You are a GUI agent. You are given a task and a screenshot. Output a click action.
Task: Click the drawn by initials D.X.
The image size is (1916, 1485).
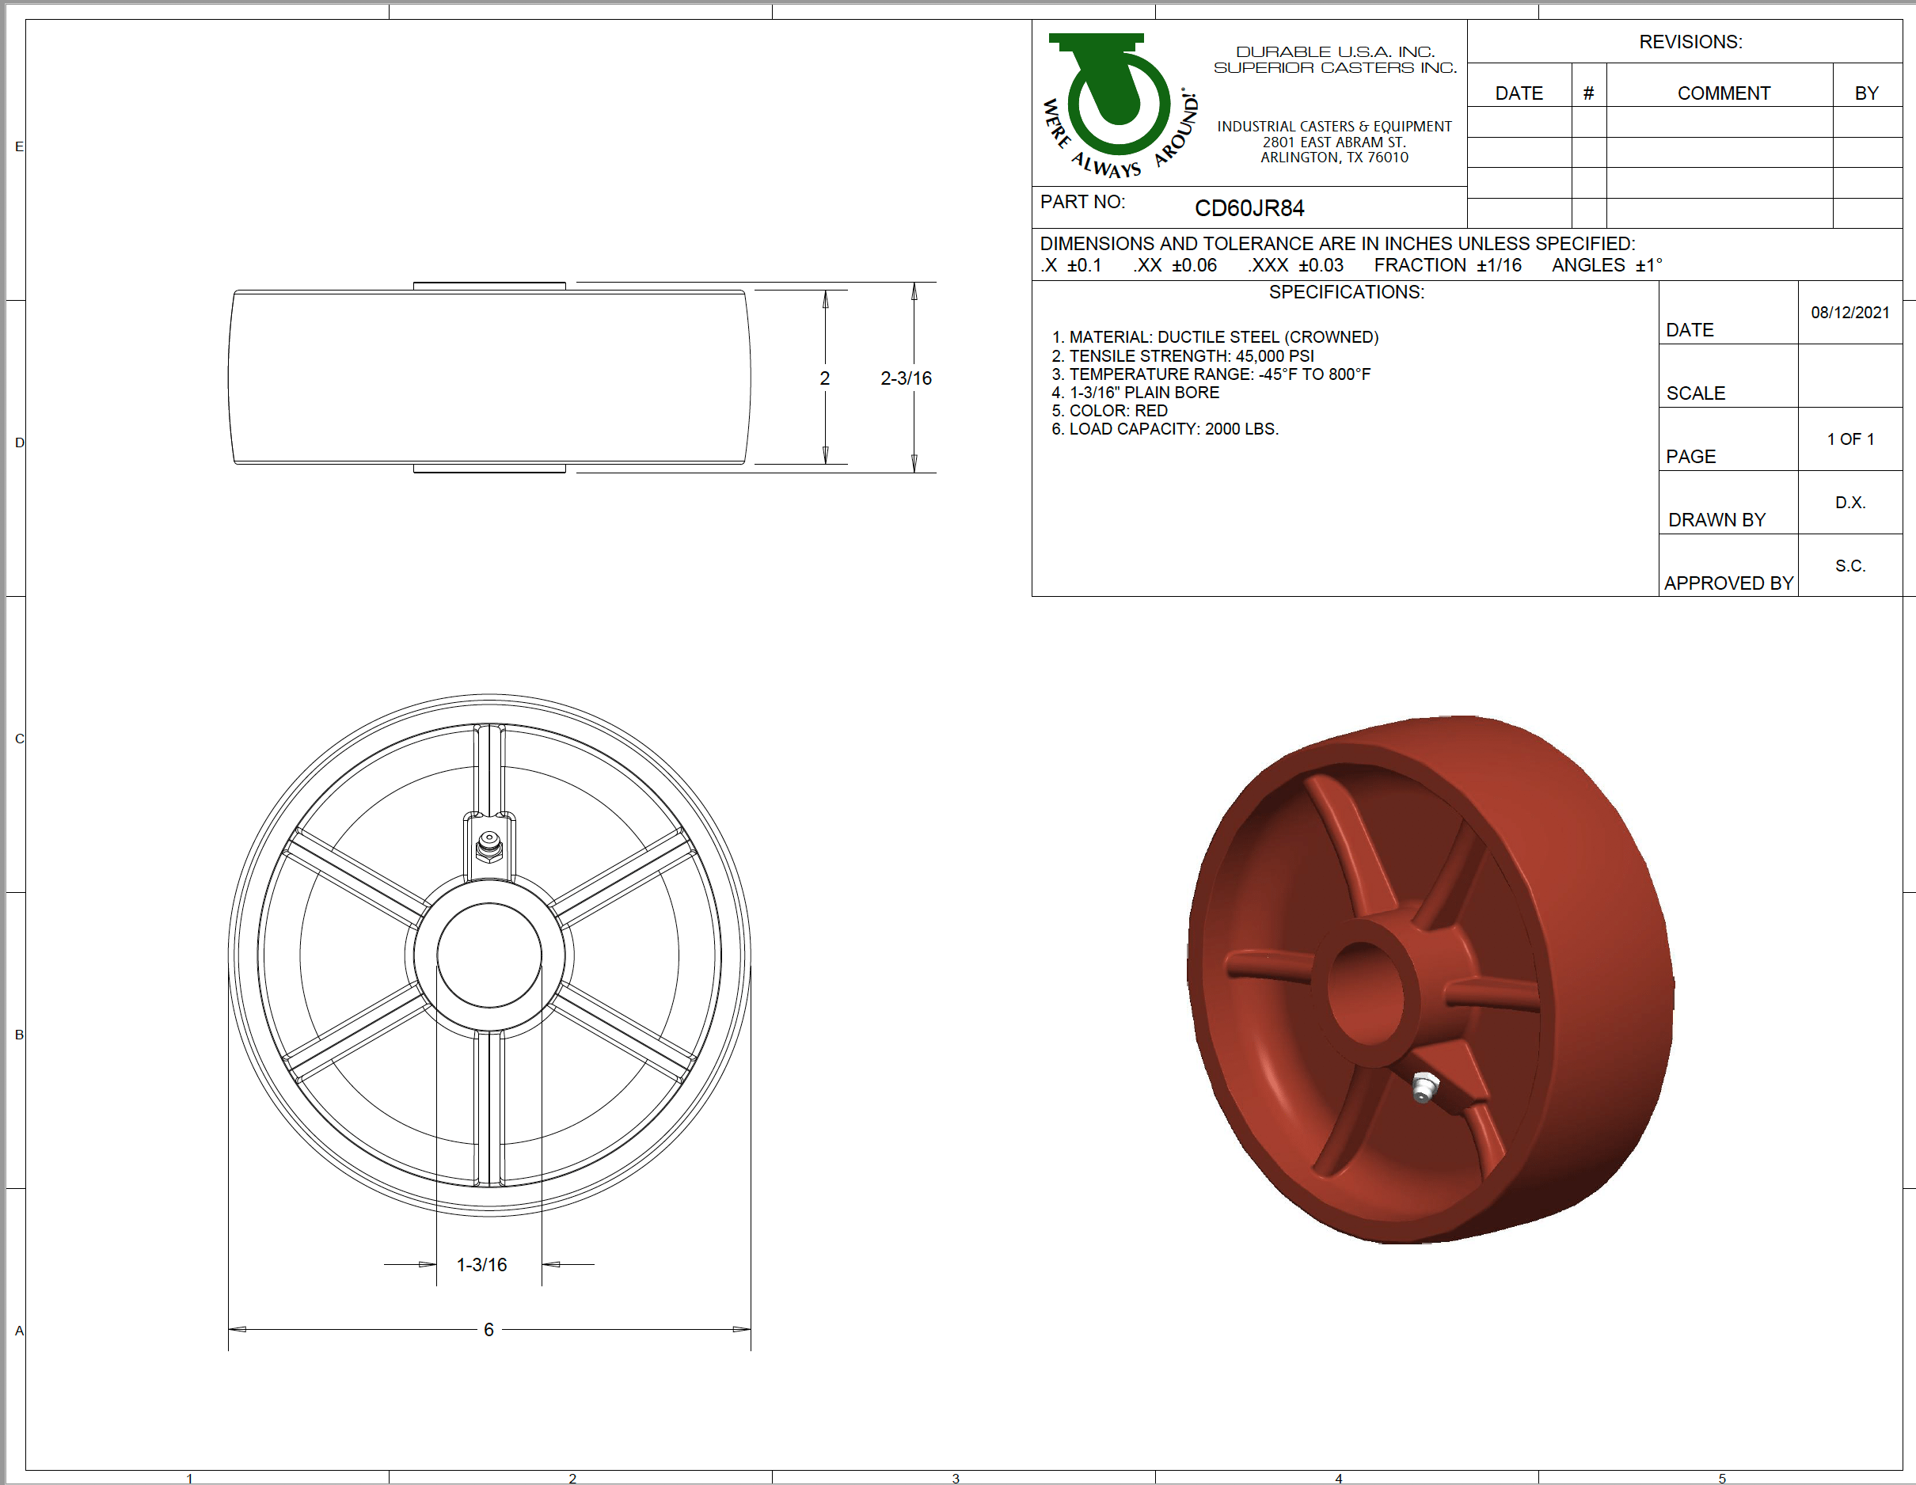[x=1849, y=502]
